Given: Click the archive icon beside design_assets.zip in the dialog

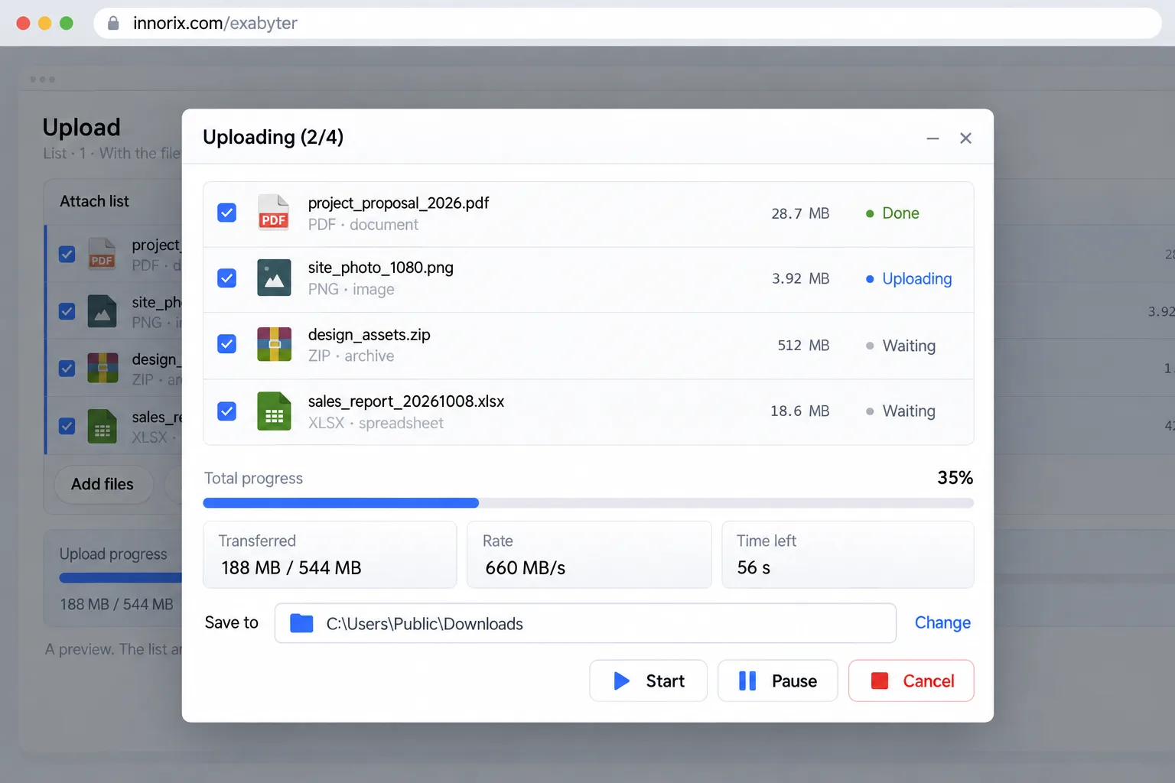Looking at the screenshot, I should (x=274, y=344).
